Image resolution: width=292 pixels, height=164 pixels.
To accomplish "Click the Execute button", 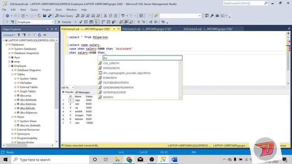I will coord(64,22).
